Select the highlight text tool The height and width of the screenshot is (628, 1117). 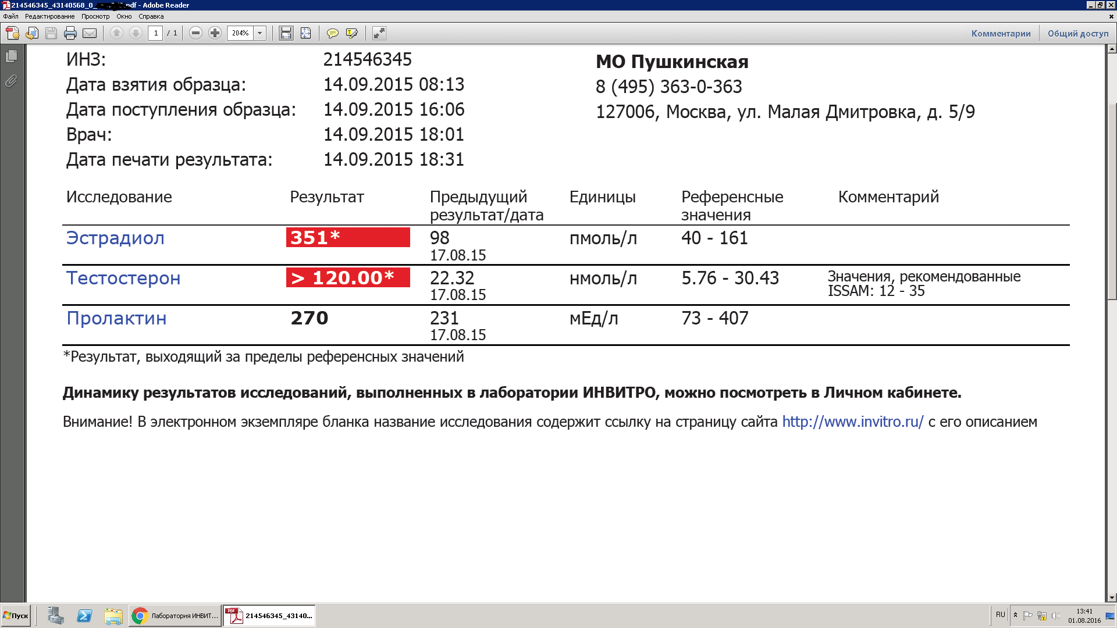[351, 33]
